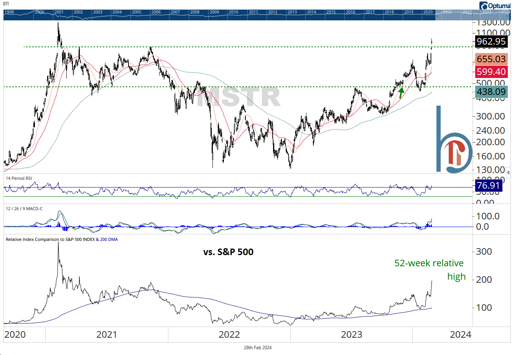The width and height of the screenshot is (512, 355).
Task: Jump to 2016 in the overview strip
Action: 351,12
